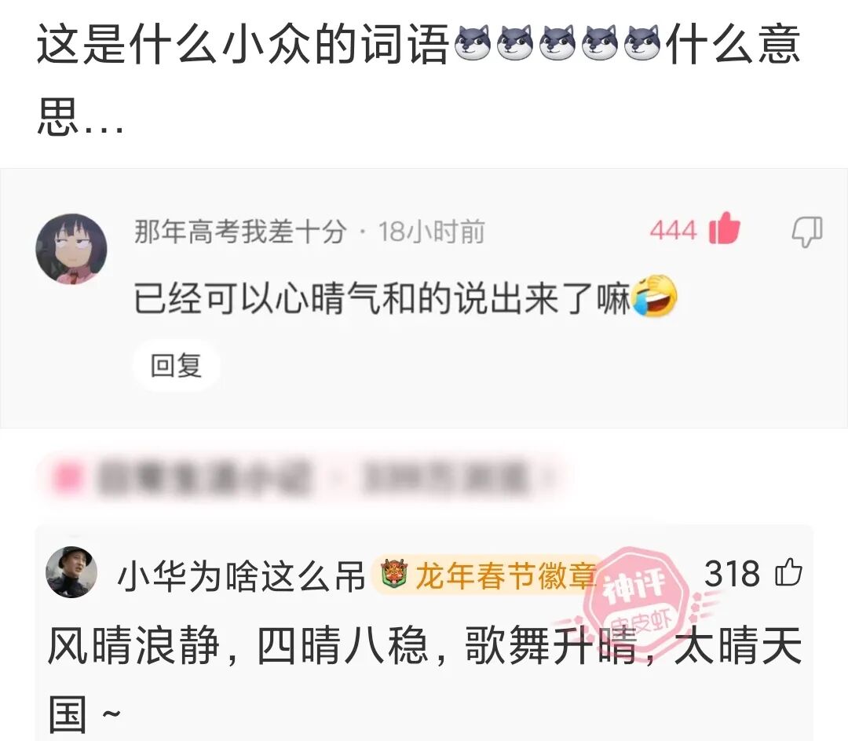848x741 pixels.
Task: Click the 龙年春节徽章 badge label
Action: pyautogui.click(x=506, y=575)
